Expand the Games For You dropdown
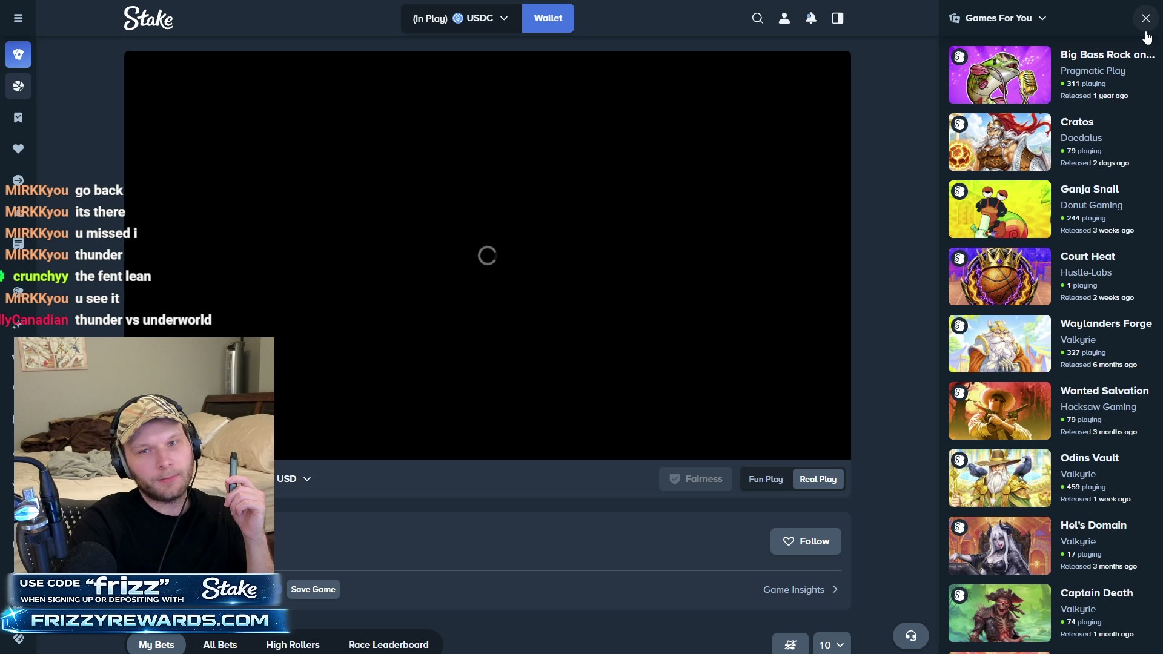The width and height of the screenshot is (1163, 654). pos(998,18)
